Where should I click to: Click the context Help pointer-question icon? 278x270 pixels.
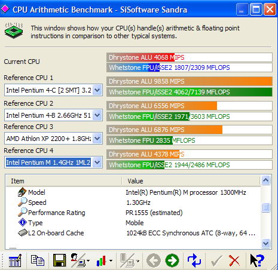tap(257, 260)
